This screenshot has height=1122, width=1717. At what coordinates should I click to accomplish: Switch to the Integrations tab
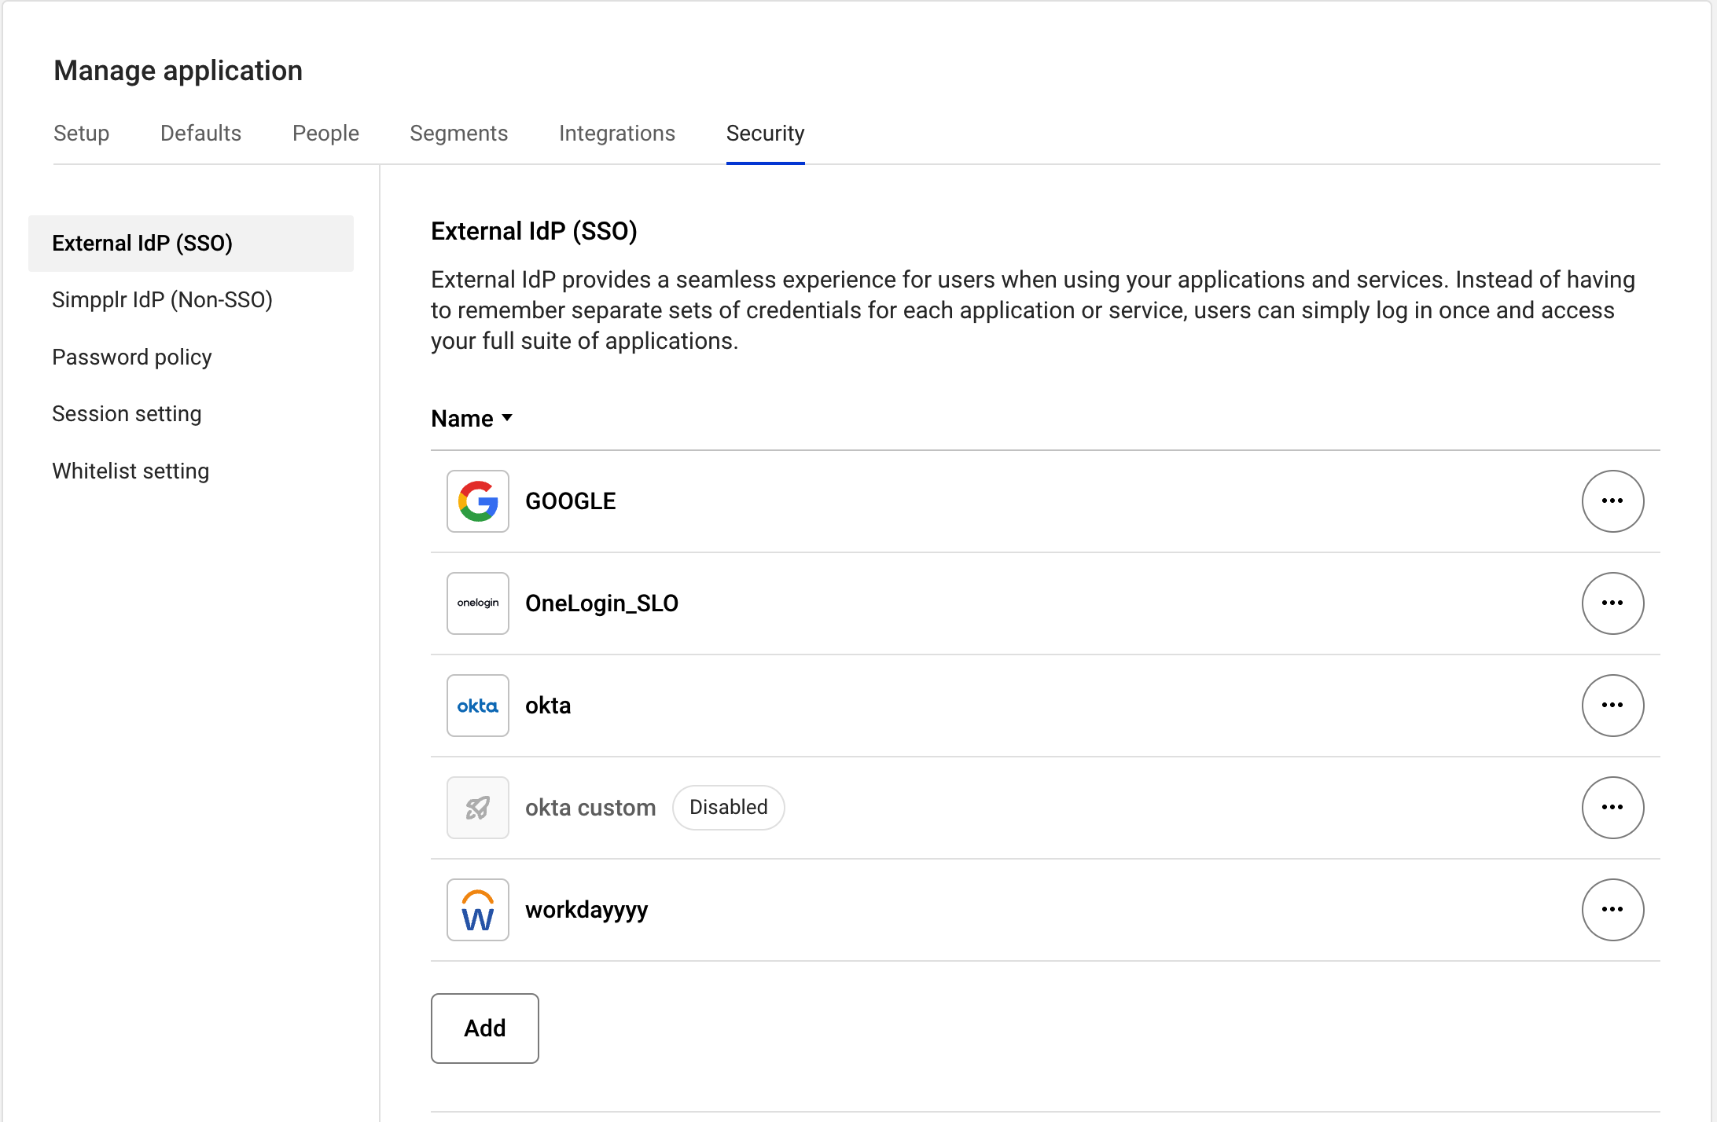point(616,134)
